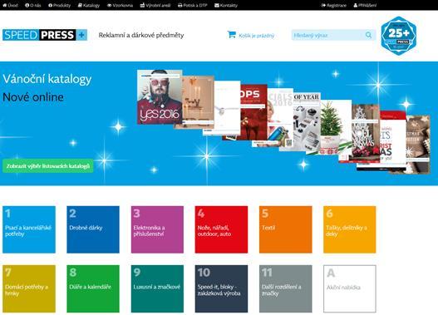Click the 25+ anniversary badge
Image resolution: width=438 pixels, height=315 pixels.
(x=399, y=36)
